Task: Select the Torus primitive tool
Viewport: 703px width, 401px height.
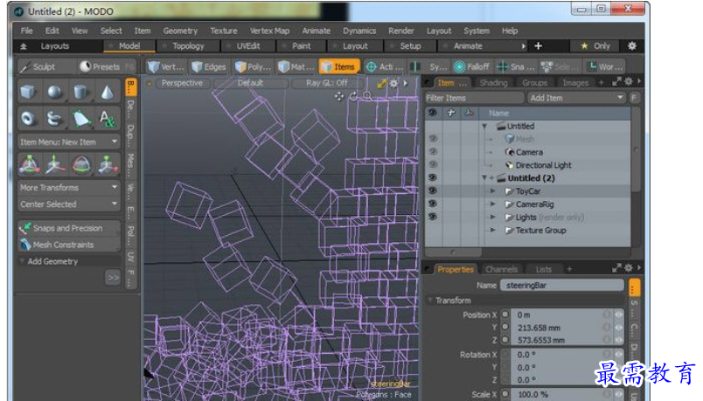Action: click(29, 119)
